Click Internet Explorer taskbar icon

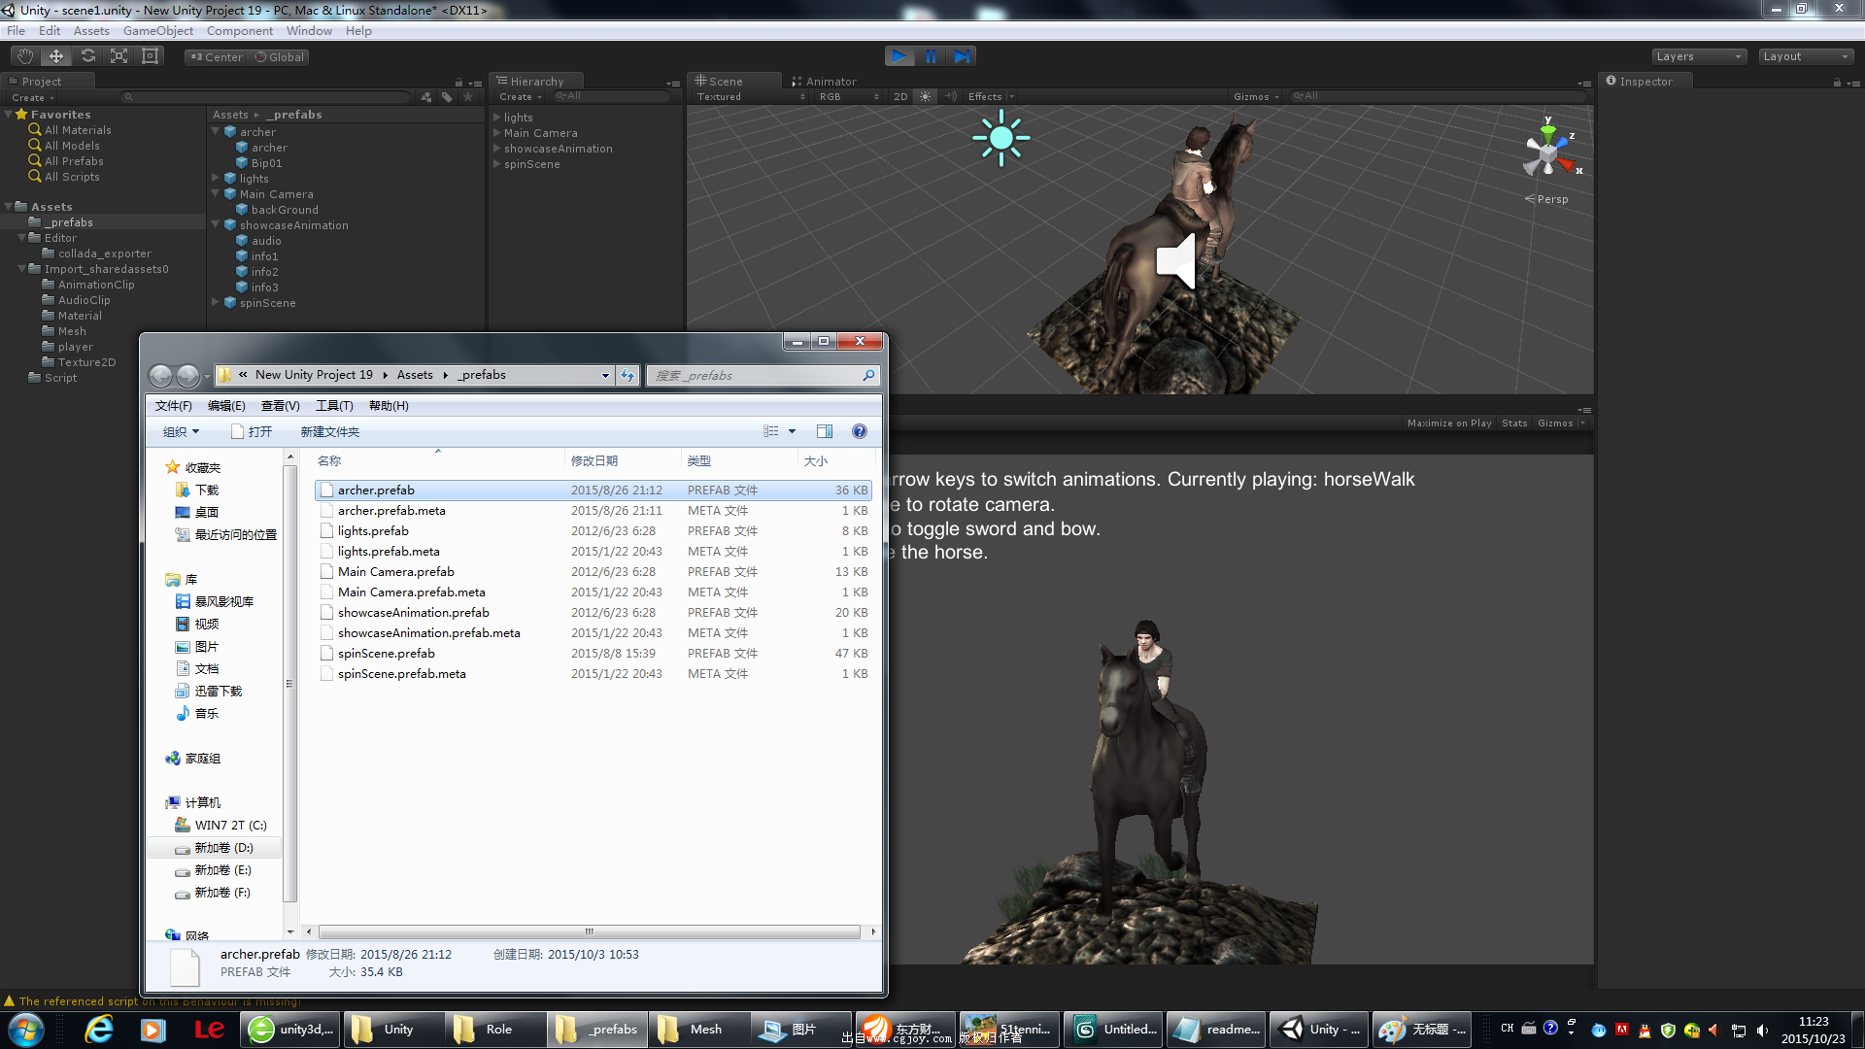99,1029
